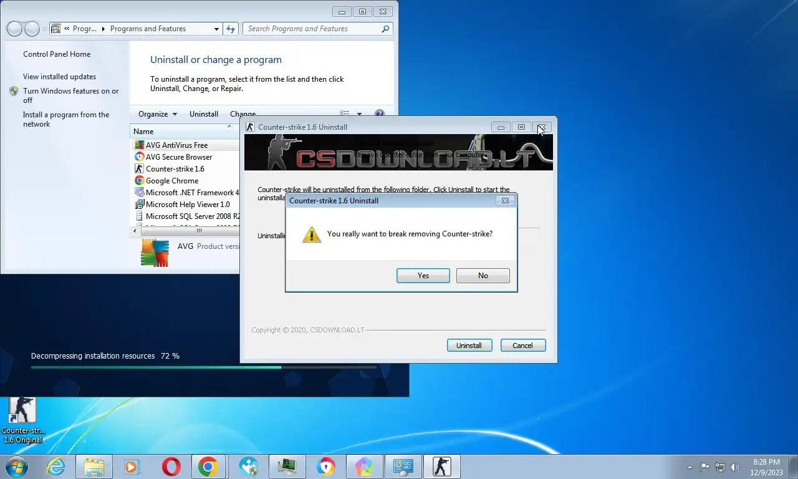Go forward in the Control Panel window
Viewport: 798px width, 479px height.
32,29
